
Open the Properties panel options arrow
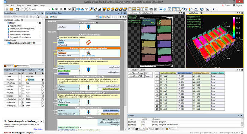[x=36, y=70]
